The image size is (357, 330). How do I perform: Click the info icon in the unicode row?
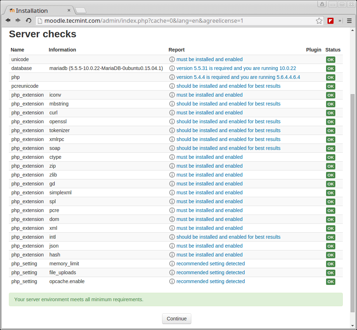pyautogui.click(x=172, y=59)
